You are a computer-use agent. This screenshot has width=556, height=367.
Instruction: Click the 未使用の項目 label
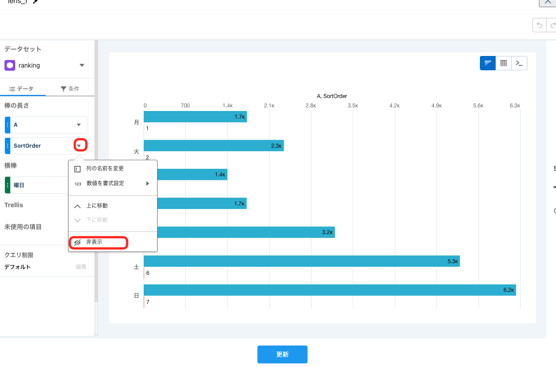pos(23,227)
